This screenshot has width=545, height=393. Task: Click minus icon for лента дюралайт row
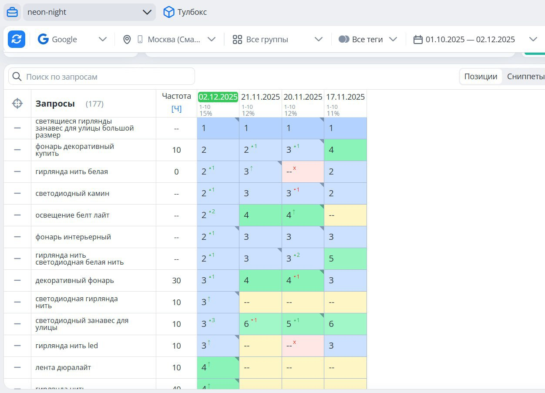[x=17, y=367]
